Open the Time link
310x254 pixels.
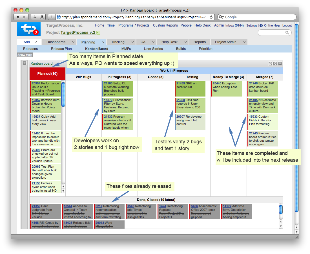(111, 25)
